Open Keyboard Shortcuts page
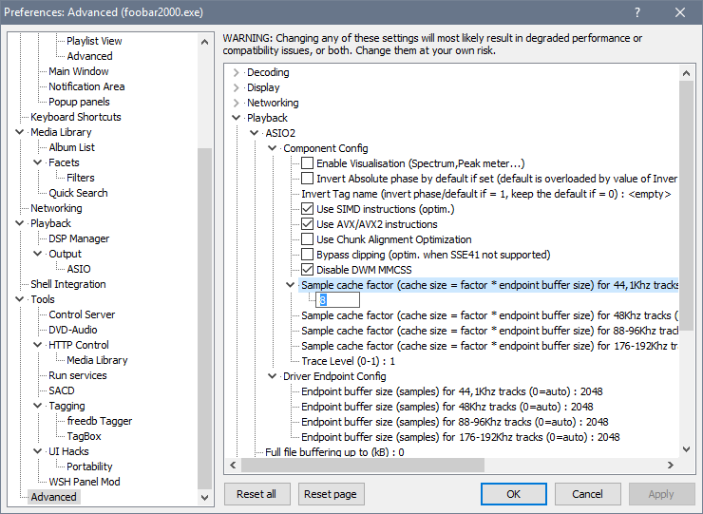Viewport: 703px width, 514px height. coord(76,117)
